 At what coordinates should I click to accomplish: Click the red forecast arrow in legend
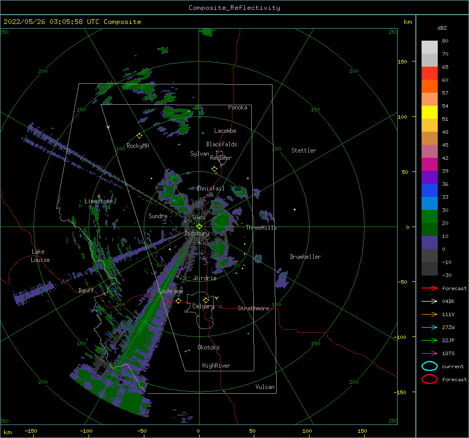point(429,288)
